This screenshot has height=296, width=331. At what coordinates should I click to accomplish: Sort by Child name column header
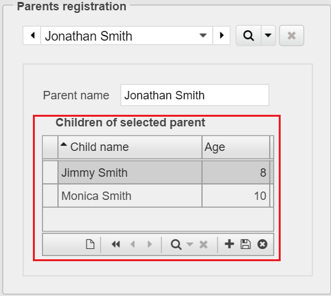(x=130, y=147)
